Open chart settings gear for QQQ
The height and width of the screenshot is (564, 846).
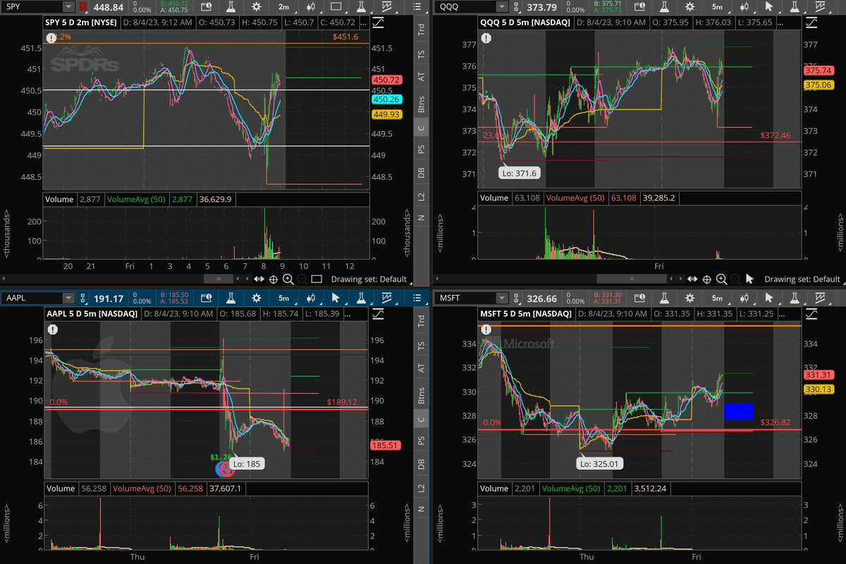pos(689,7)
